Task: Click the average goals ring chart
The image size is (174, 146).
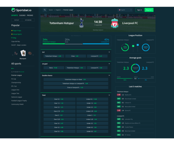Action: coord(135,68)
